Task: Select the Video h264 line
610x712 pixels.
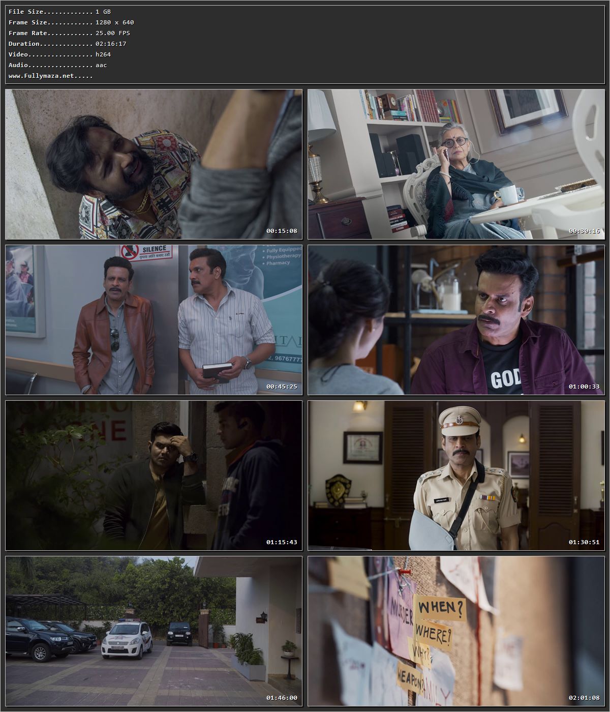Action: tap(59, 54)
